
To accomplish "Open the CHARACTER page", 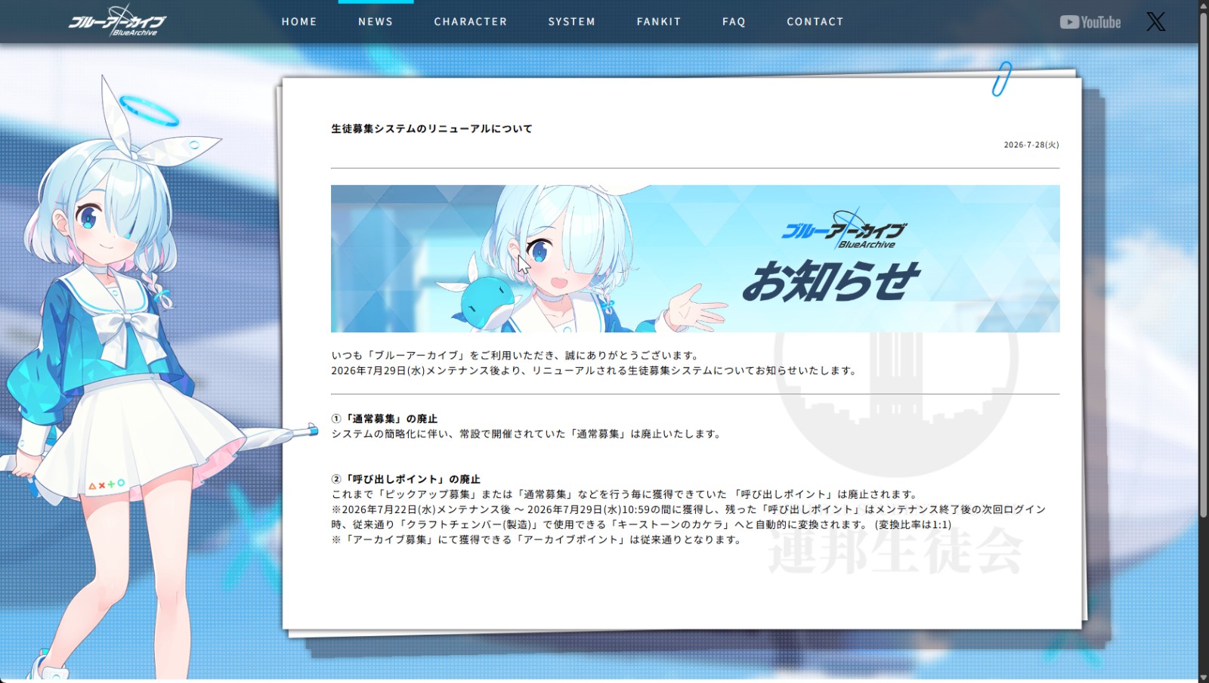I will (471, 22).
